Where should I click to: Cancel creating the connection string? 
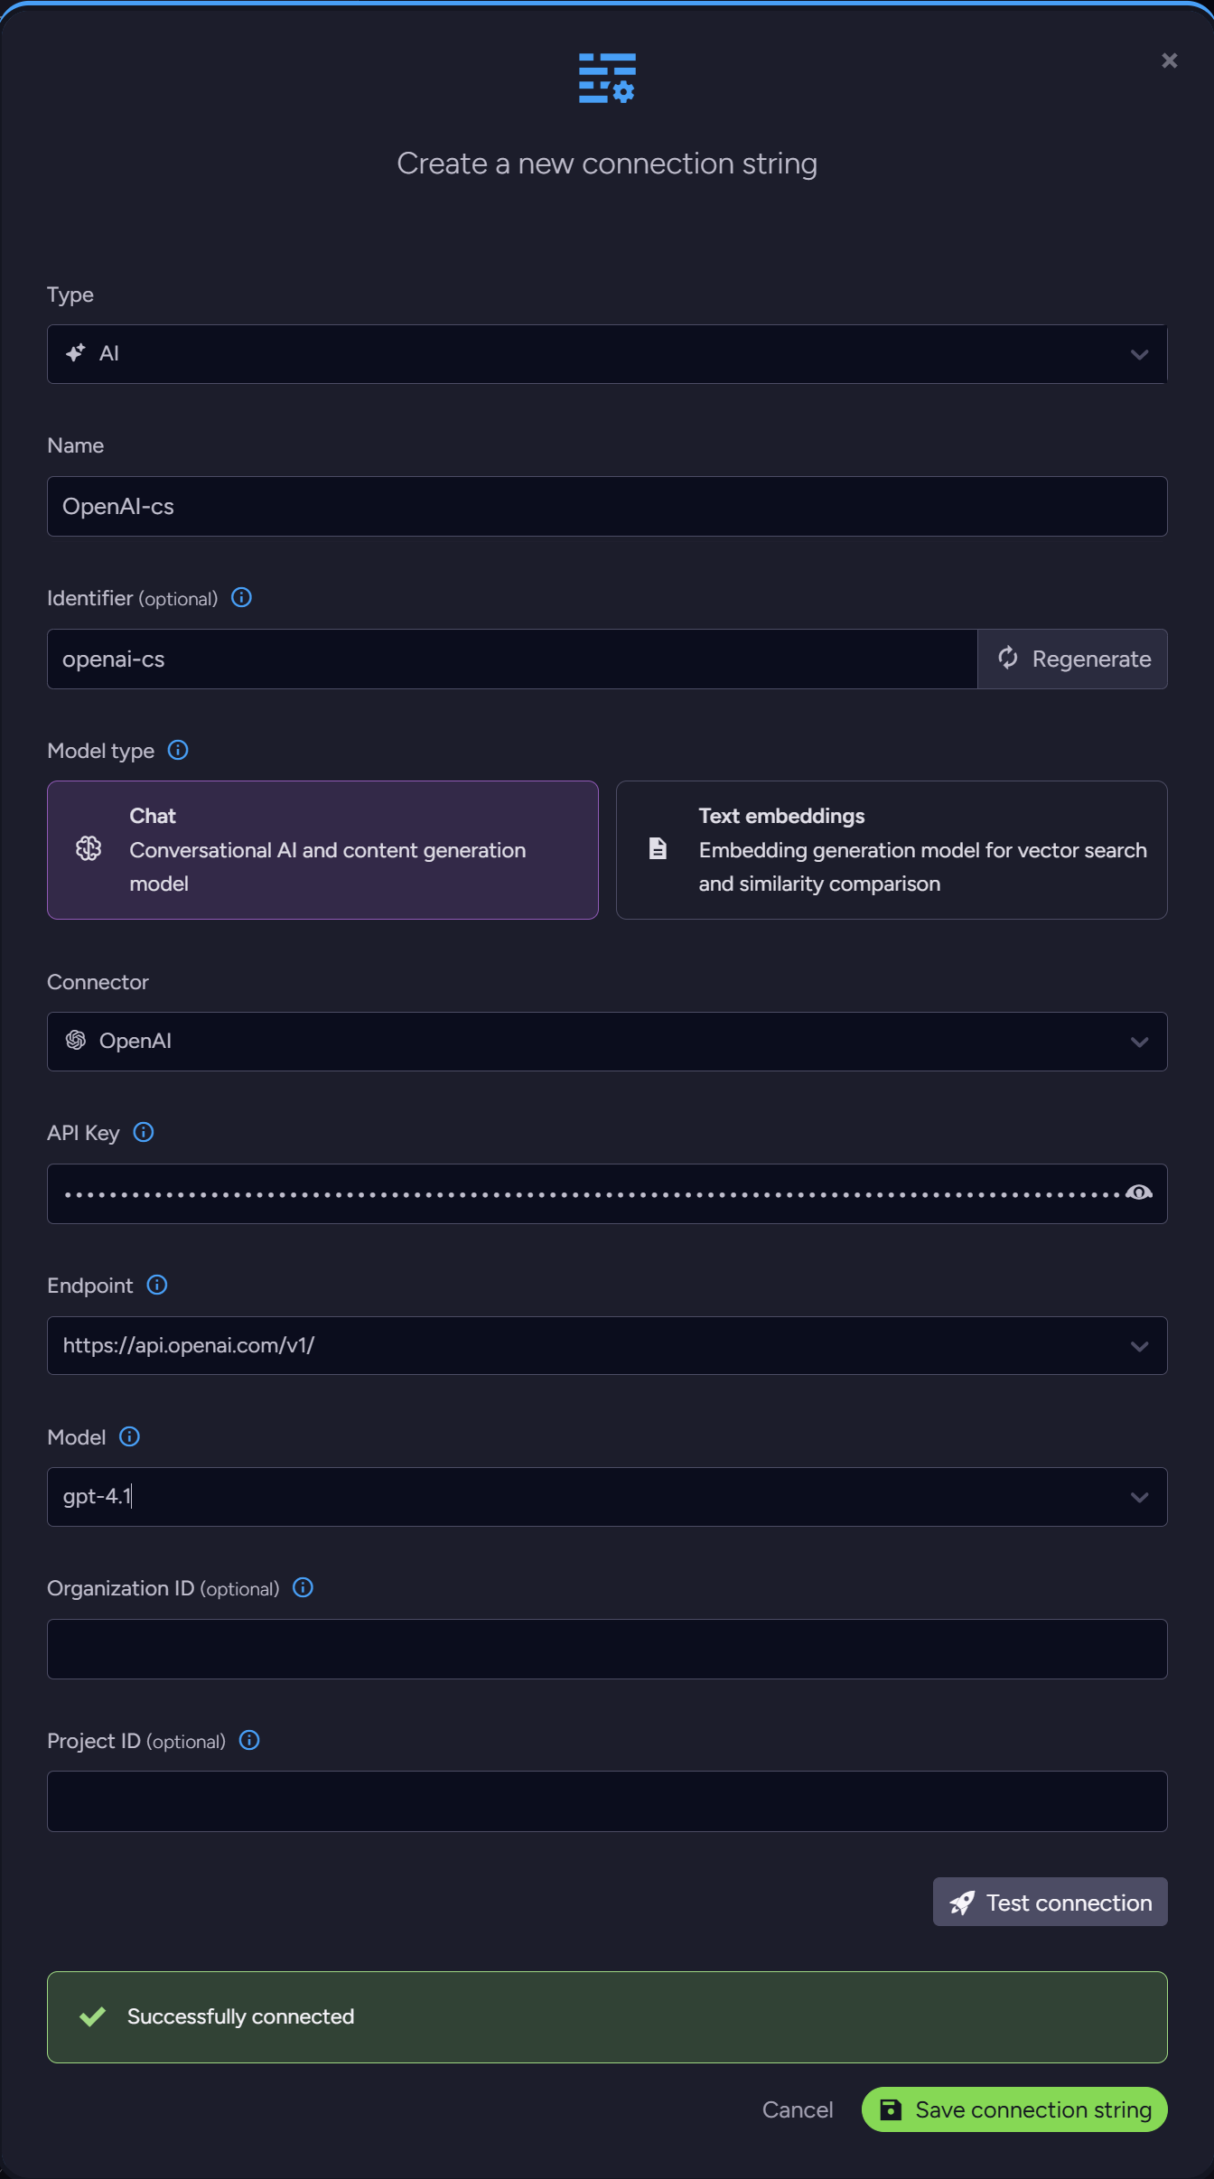coord(798,2109)
